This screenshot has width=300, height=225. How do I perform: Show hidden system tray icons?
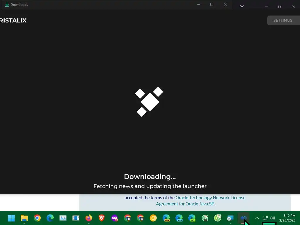pyautogui.click(x=257, y=218)
